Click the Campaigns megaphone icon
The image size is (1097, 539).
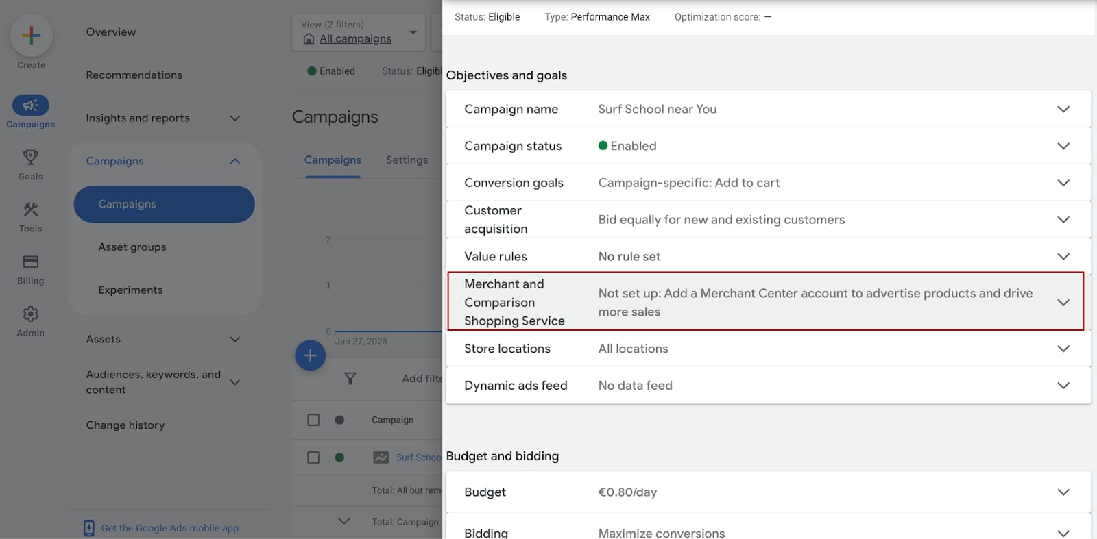tap(30, 105)
